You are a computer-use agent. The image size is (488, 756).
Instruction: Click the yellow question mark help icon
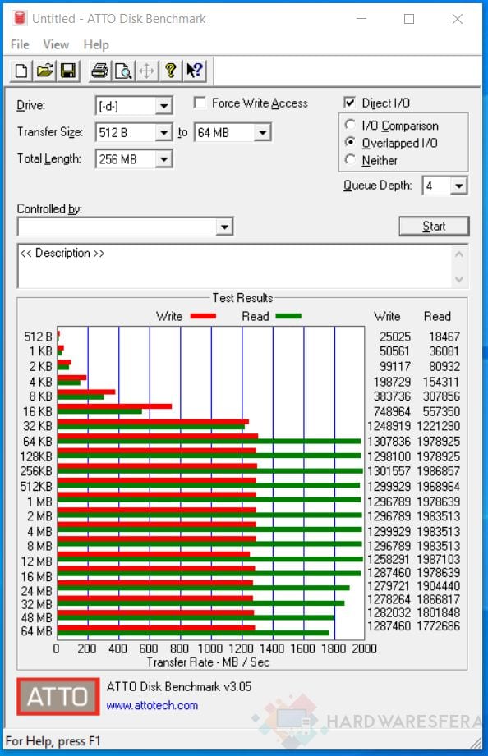[x=170, y=71]
